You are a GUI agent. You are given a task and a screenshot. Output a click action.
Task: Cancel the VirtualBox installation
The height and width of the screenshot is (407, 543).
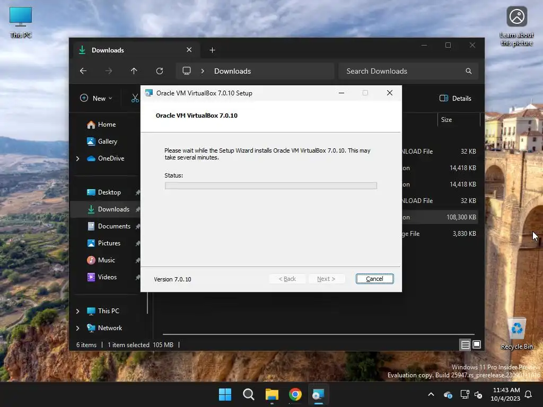[x=374, y=279]
